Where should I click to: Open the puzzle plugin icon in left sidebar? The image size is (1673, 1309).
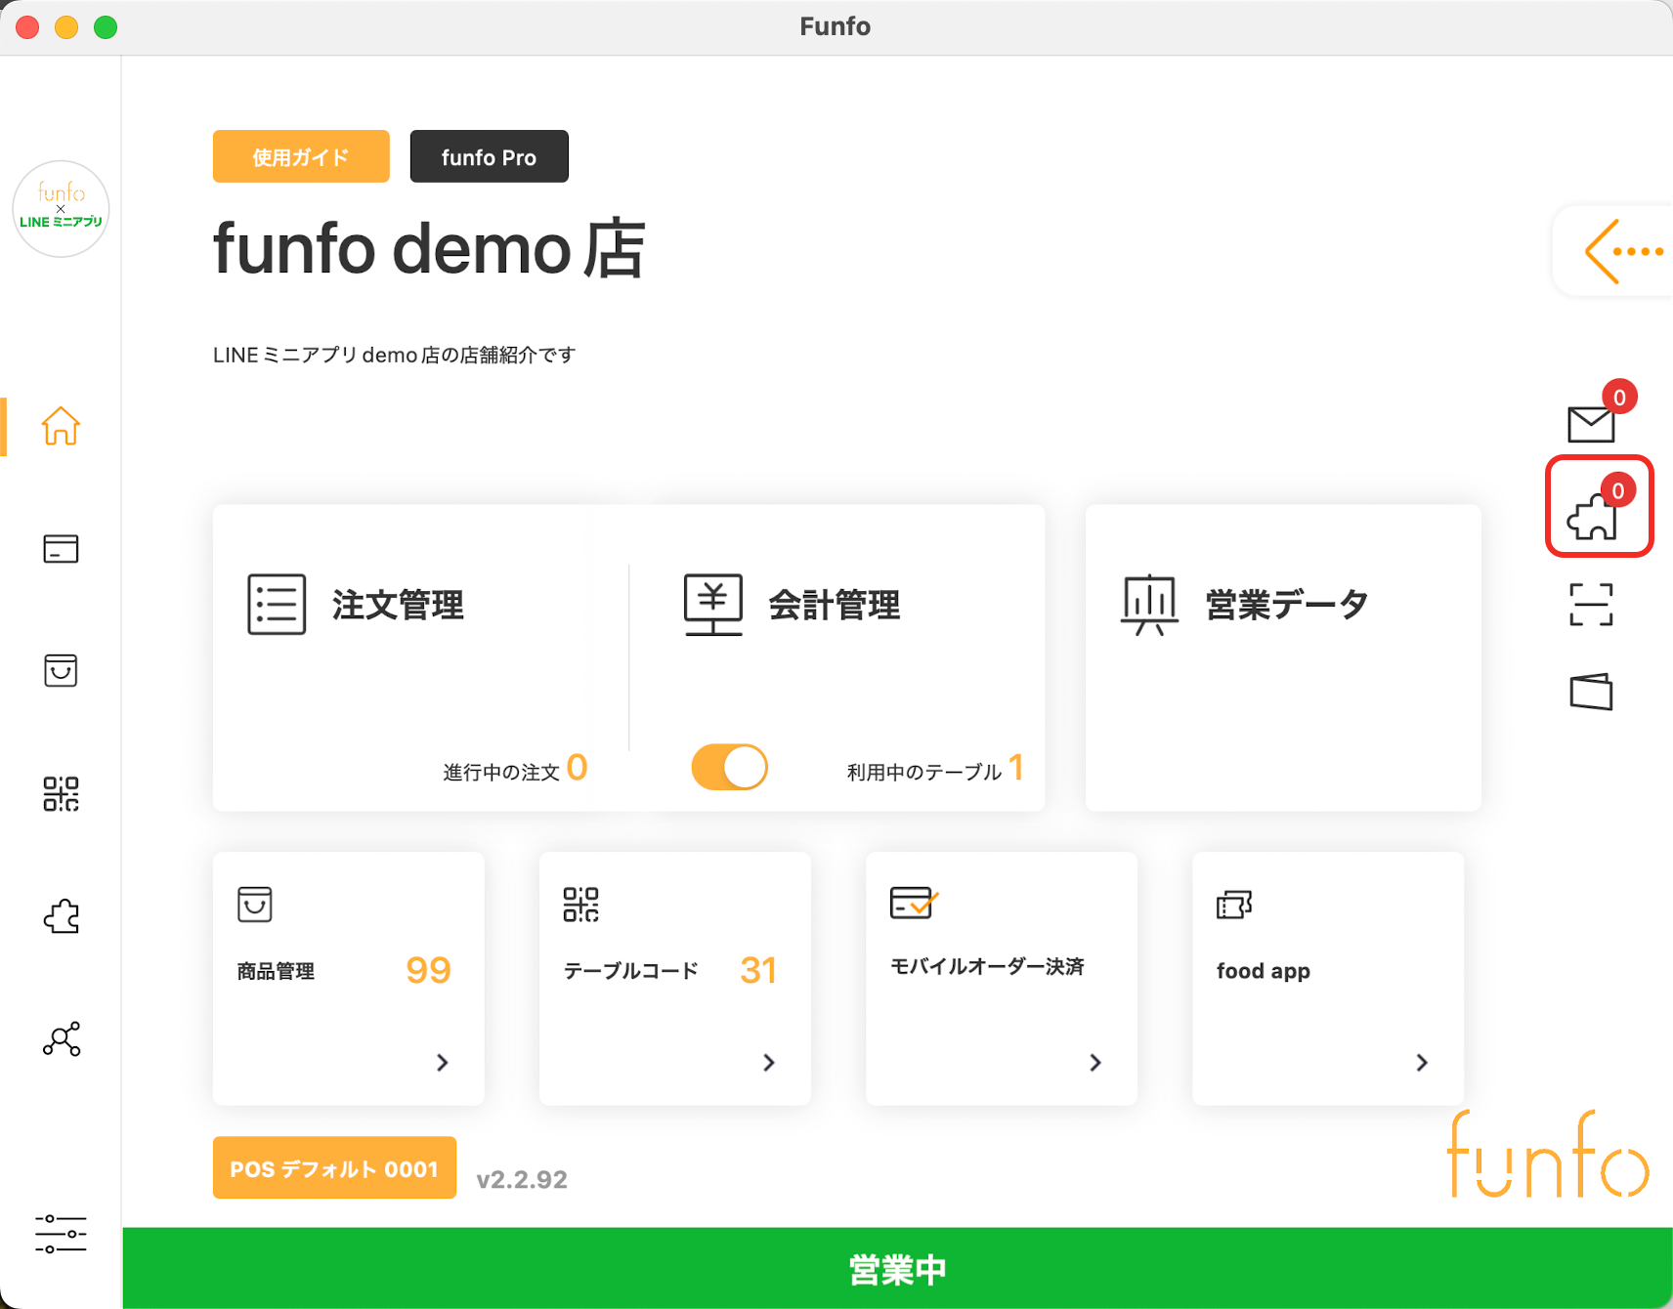(x=62, y=916)
